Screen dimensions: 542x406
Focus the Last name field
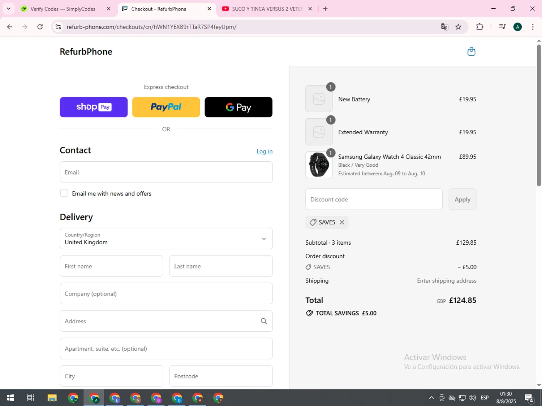pos(221,266)
